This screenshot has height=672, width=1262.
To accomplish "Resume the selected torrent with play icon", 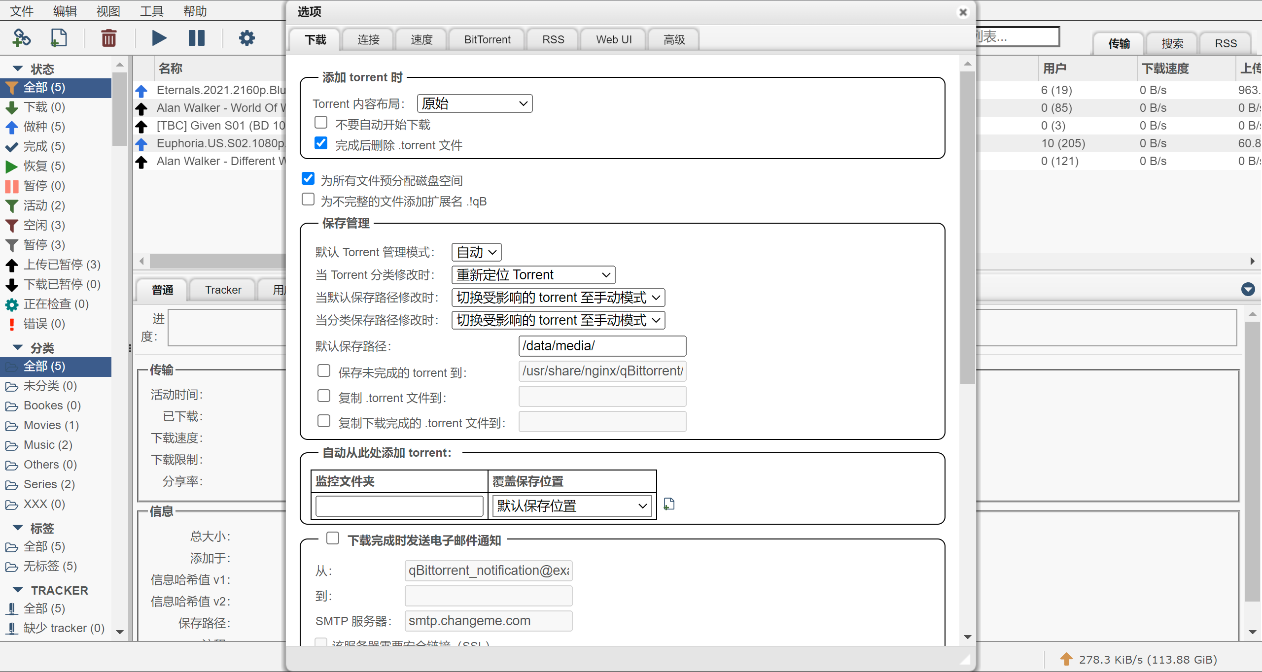I will point(158,37).
